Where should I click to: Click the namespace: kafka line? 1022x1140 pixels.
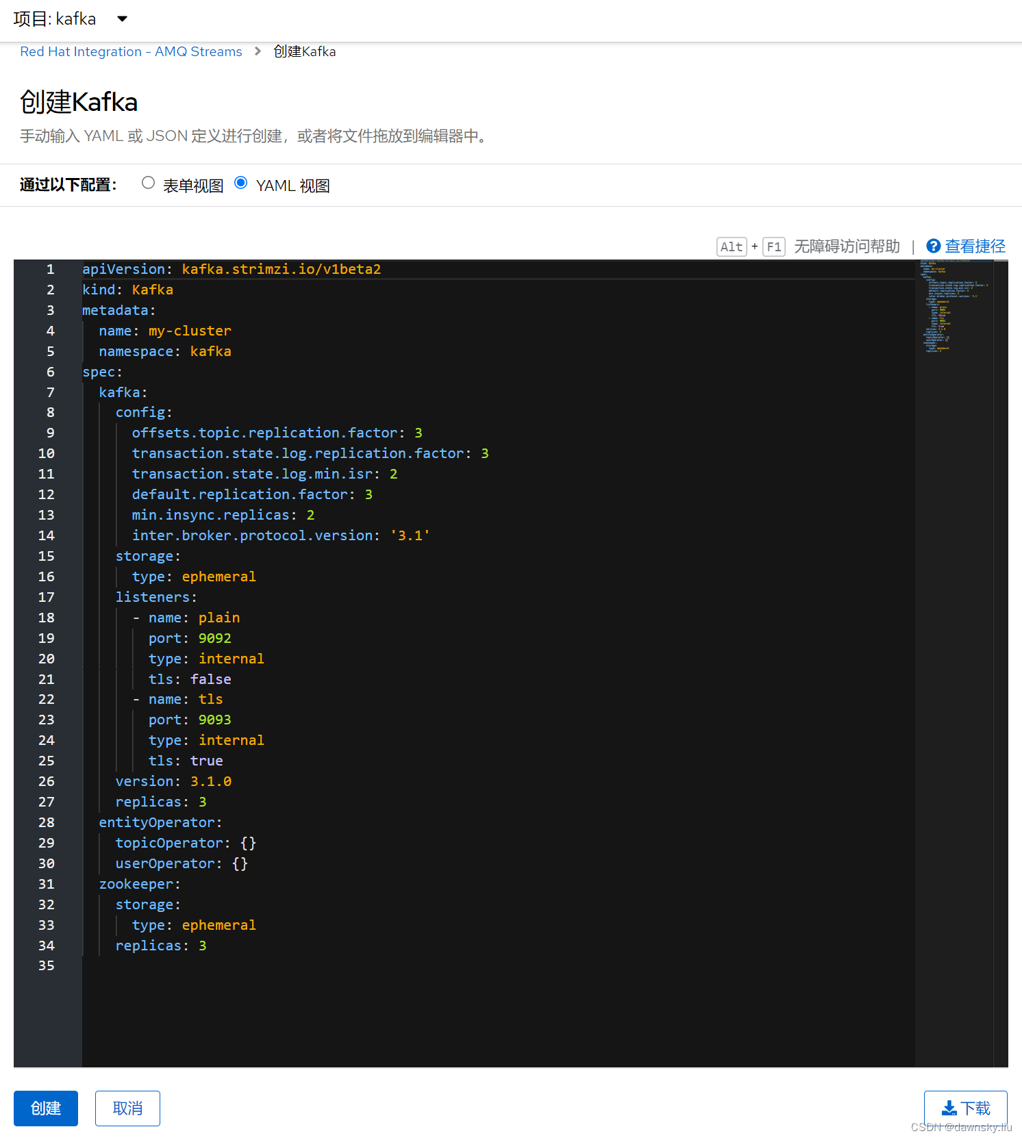click(165, 351)
